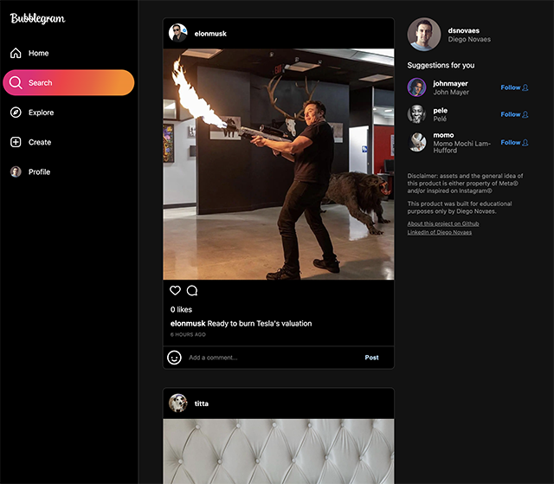
Task: Click the dsnovaes username
Action: pos(464,30)
